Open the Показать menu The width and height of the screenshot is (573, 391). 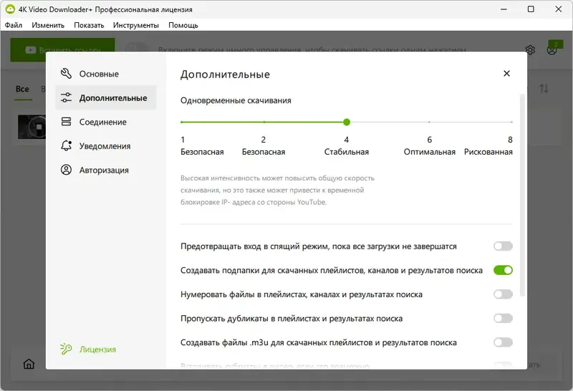tap(89, 25)
